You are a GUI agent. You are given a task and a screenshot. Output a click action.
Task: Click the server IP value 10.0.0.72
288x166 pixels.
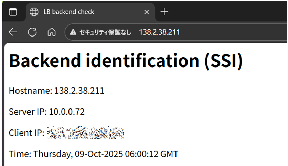[66, 112]
